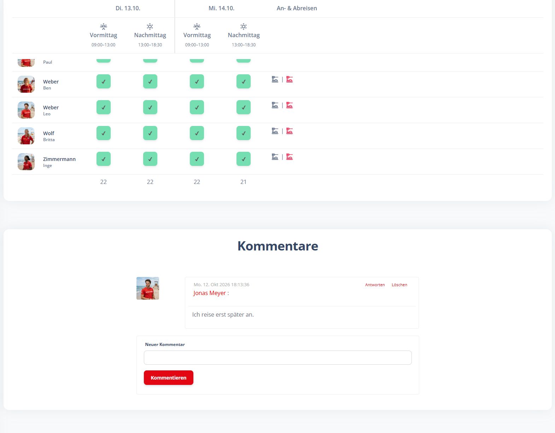This screenshot has width=555, height=433.
Task: Click red lifeguard tower icon in Zimmermann Inge row
Action: tap(290, 157)
